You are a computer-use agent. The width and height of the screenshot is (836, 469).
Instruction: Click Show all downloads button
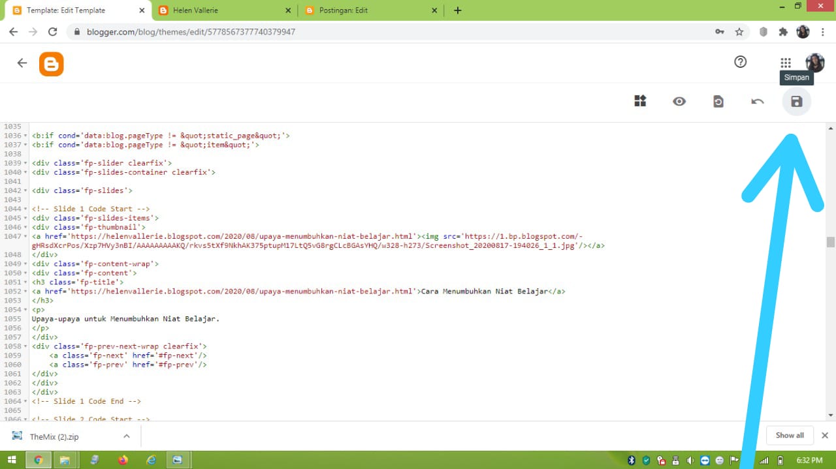790,435
